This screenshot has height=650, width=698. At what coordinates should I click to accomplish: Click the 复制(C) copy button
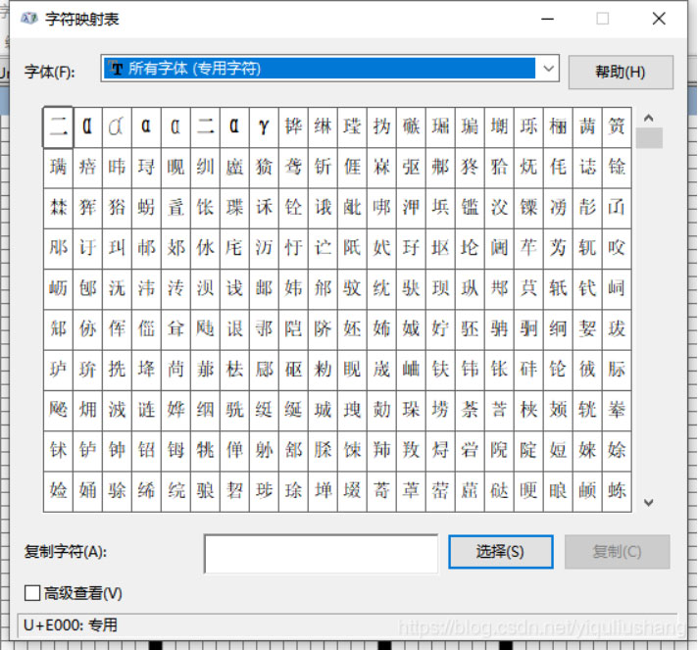pyautogui.click(x=617, y=552)
